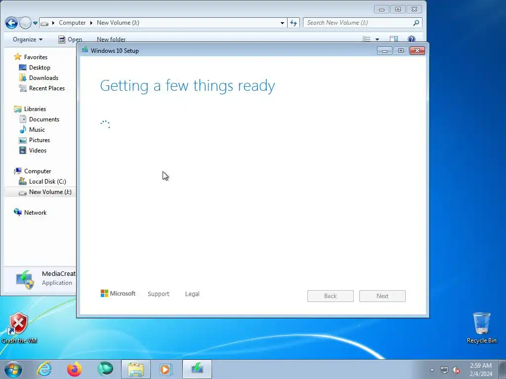Image resolution: width=506 pixels, height=379 pixels.
Task: Minimize the Windows 10 Setup window
Action: (x=384, y=51)
